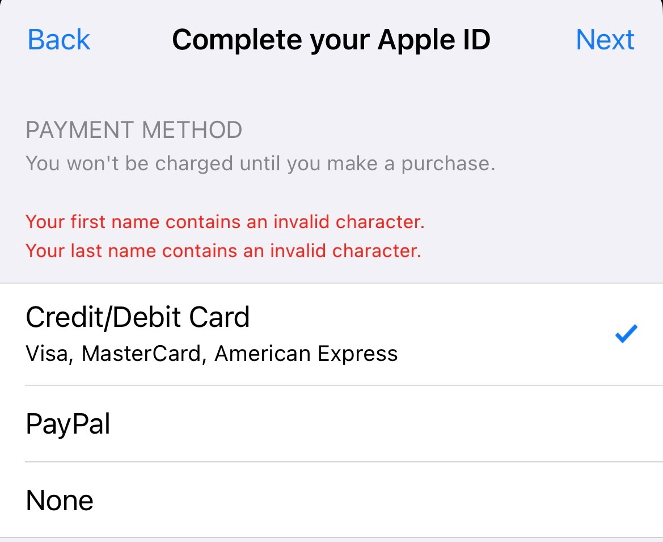
Task: Select None as payment method
Action: pos(60,501)
